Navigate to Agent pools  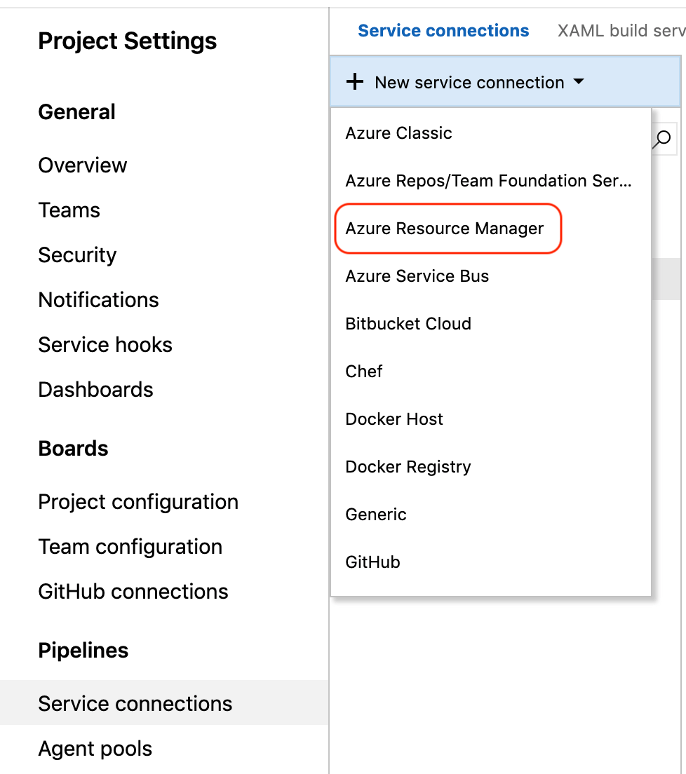click(x=95, y=749)
